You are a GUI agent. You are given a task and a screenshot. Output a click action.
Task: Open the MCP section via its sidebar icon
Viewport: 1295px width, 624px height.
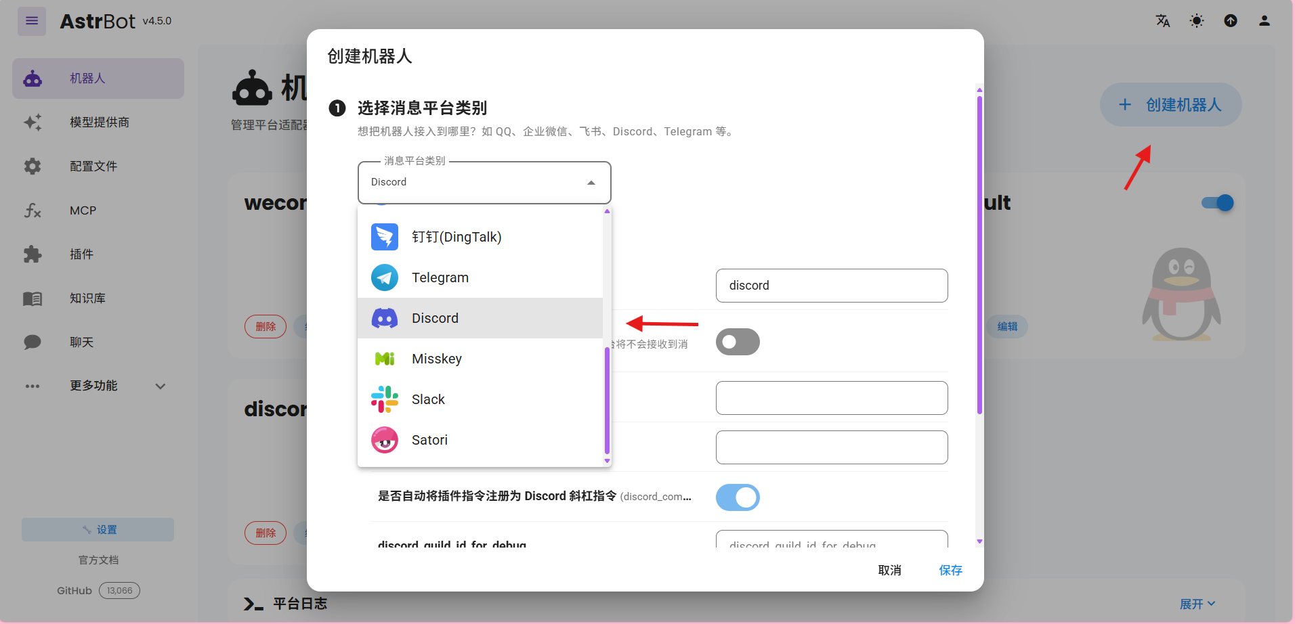tap(32, 210)
